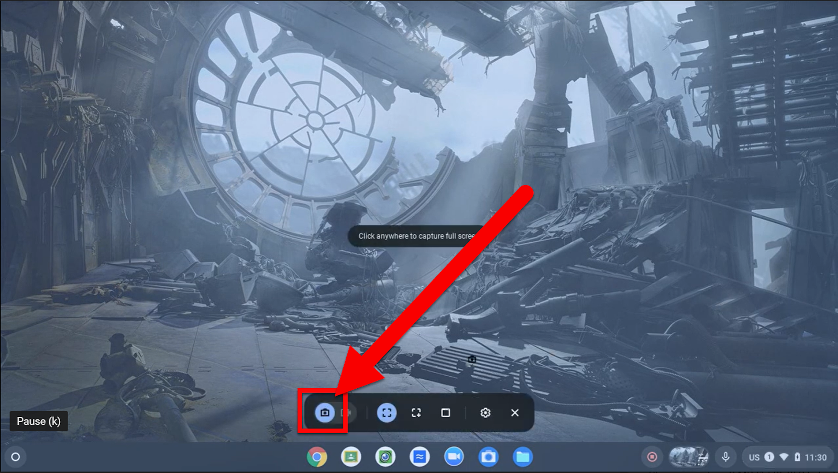Open blue wave-icon app on shelf
Viewport: 838px width, 473px height.
(x=420, y=457)
